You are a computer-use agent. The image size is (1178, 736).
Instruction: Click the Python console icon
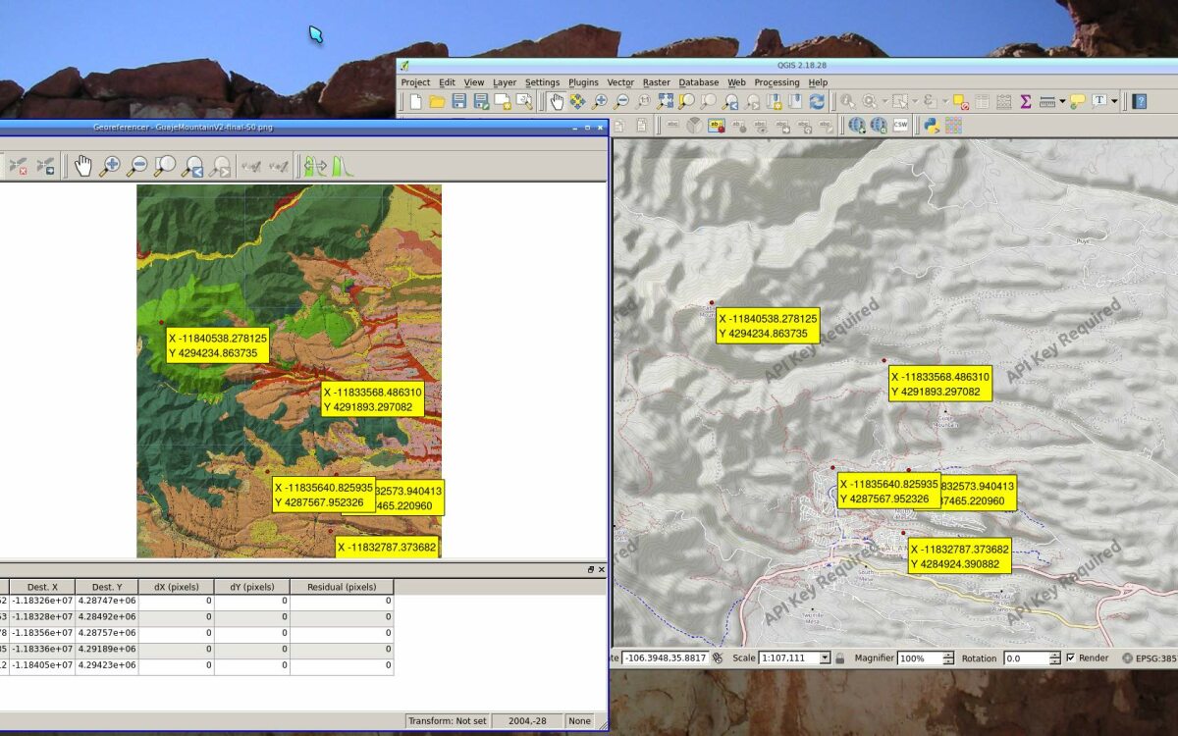(931, 125)
